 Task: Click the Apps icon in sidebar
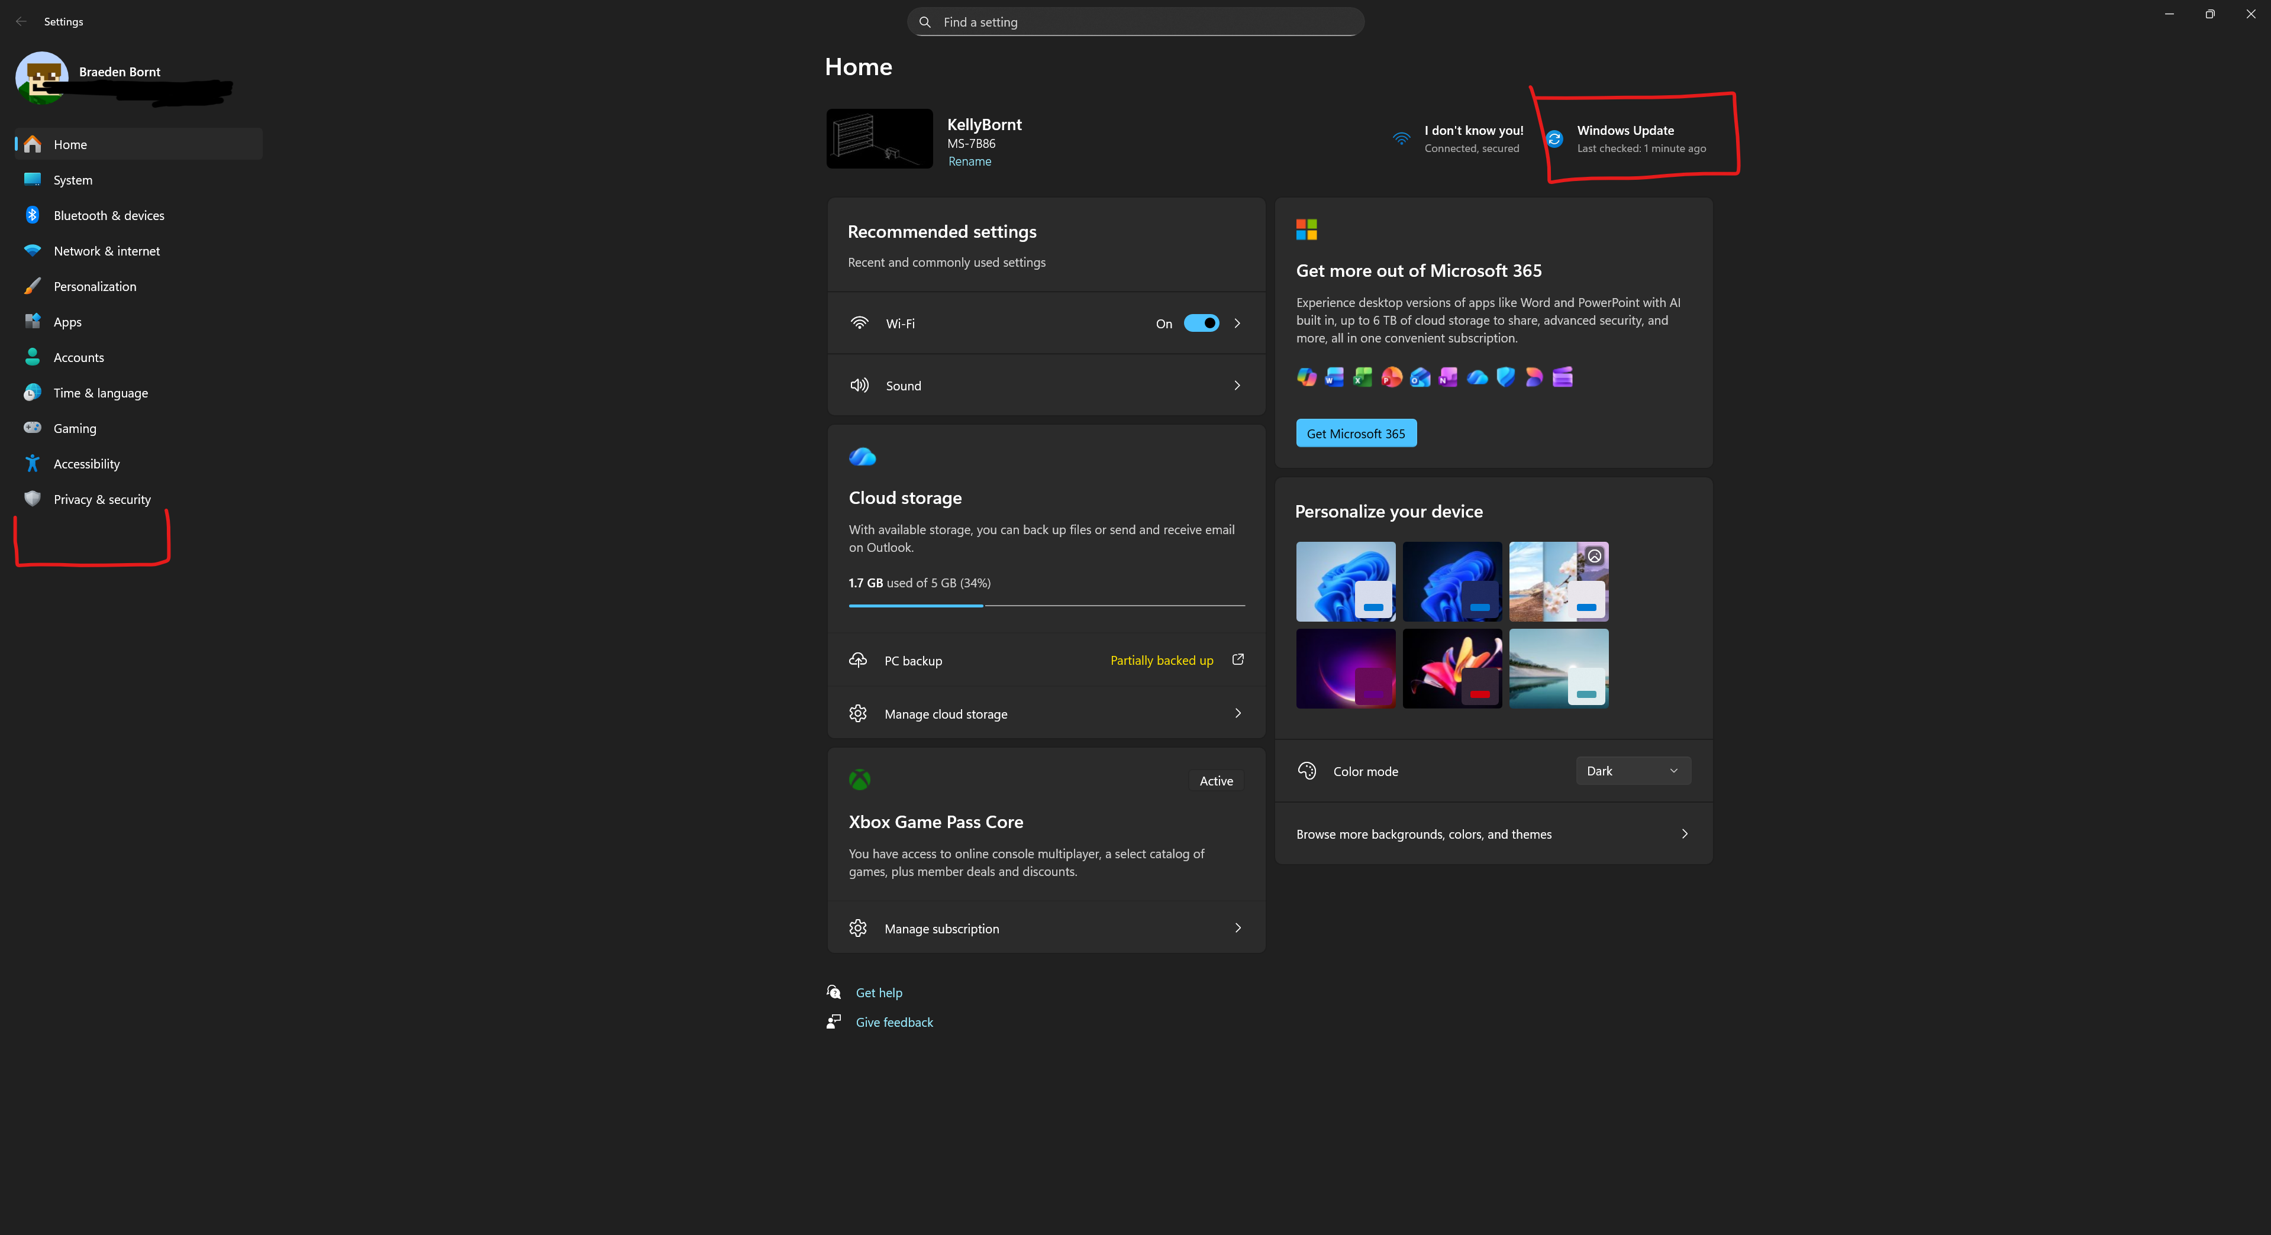[x=33, y=321]
